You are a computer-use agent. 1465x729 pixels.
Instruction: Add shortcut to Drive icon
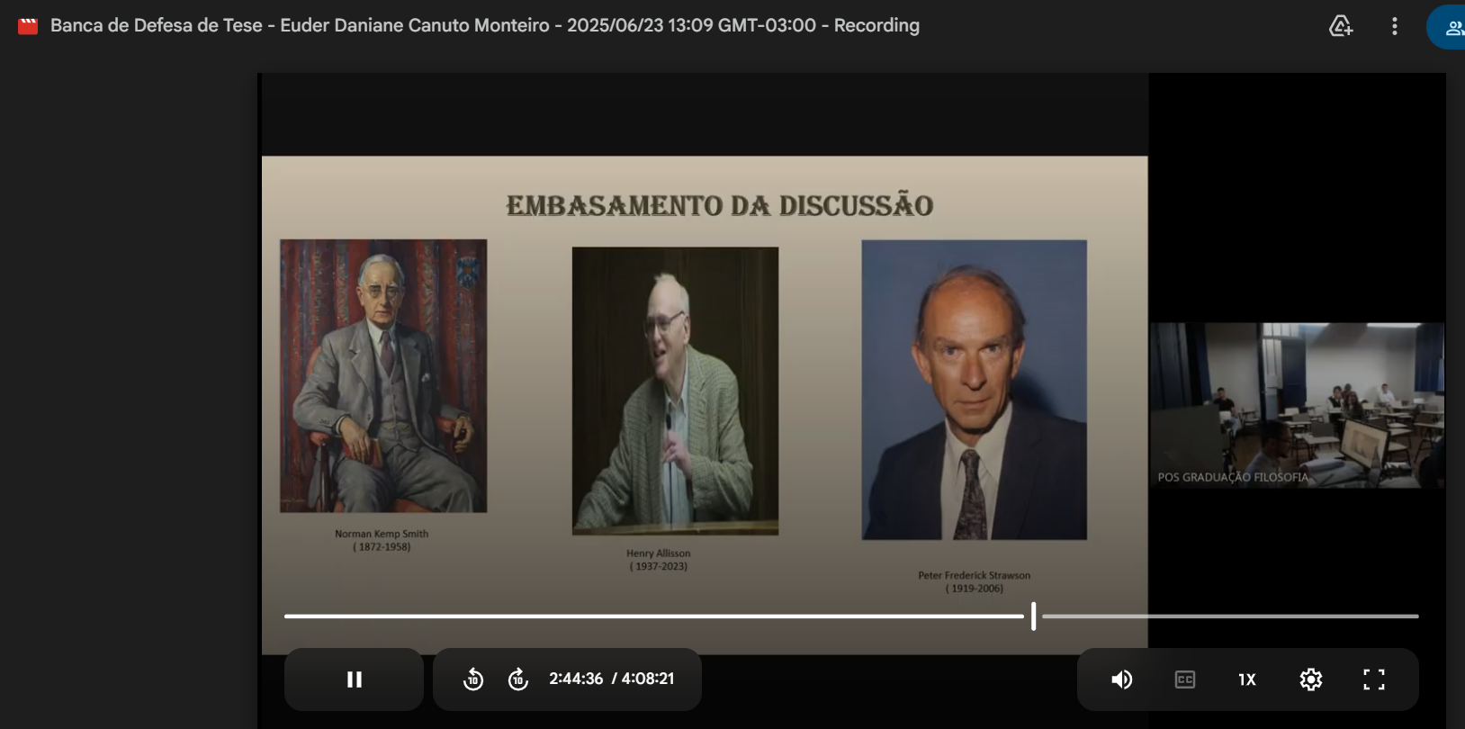(1341, 26)
